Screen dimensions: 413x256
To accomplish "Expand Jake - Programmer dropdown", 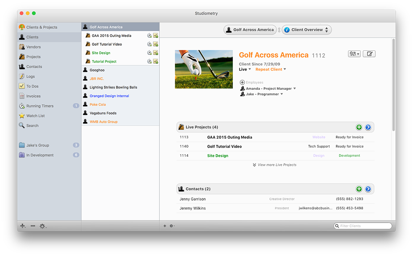I will 281,94.
